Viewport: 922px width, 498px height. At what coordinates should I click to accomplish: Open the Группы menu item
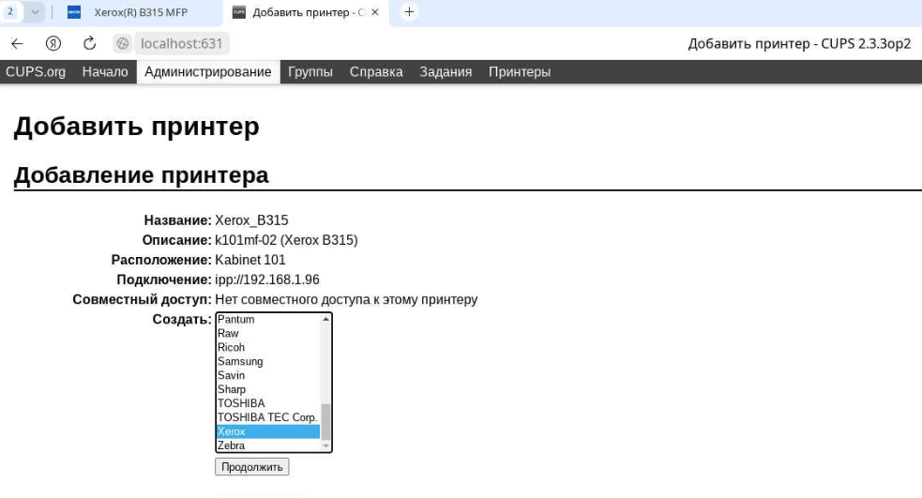tap(310, 71)
